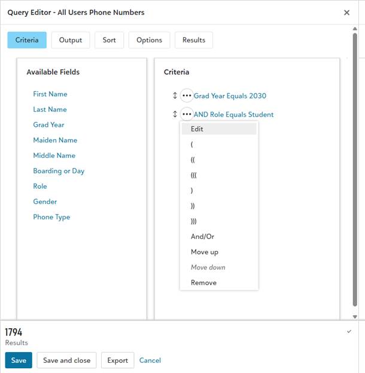Add First Name field to criteria

click(x=50, y=94)
